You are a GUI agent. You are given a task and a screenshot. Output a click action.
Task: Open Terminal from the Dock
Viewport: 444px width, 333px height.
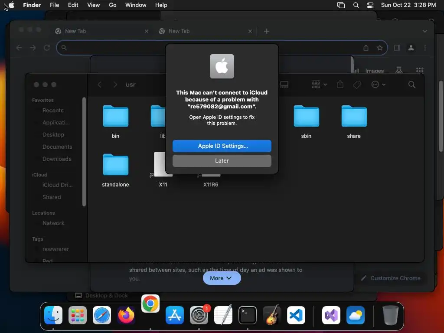248,315
